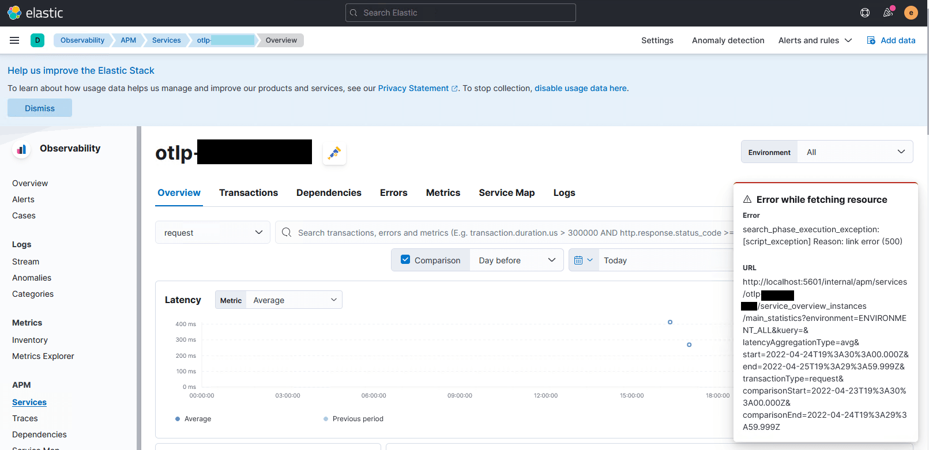Viewport: 929px width, 450px height.
Task: Open the Privacy Statement link
Action: click(418, 88)
